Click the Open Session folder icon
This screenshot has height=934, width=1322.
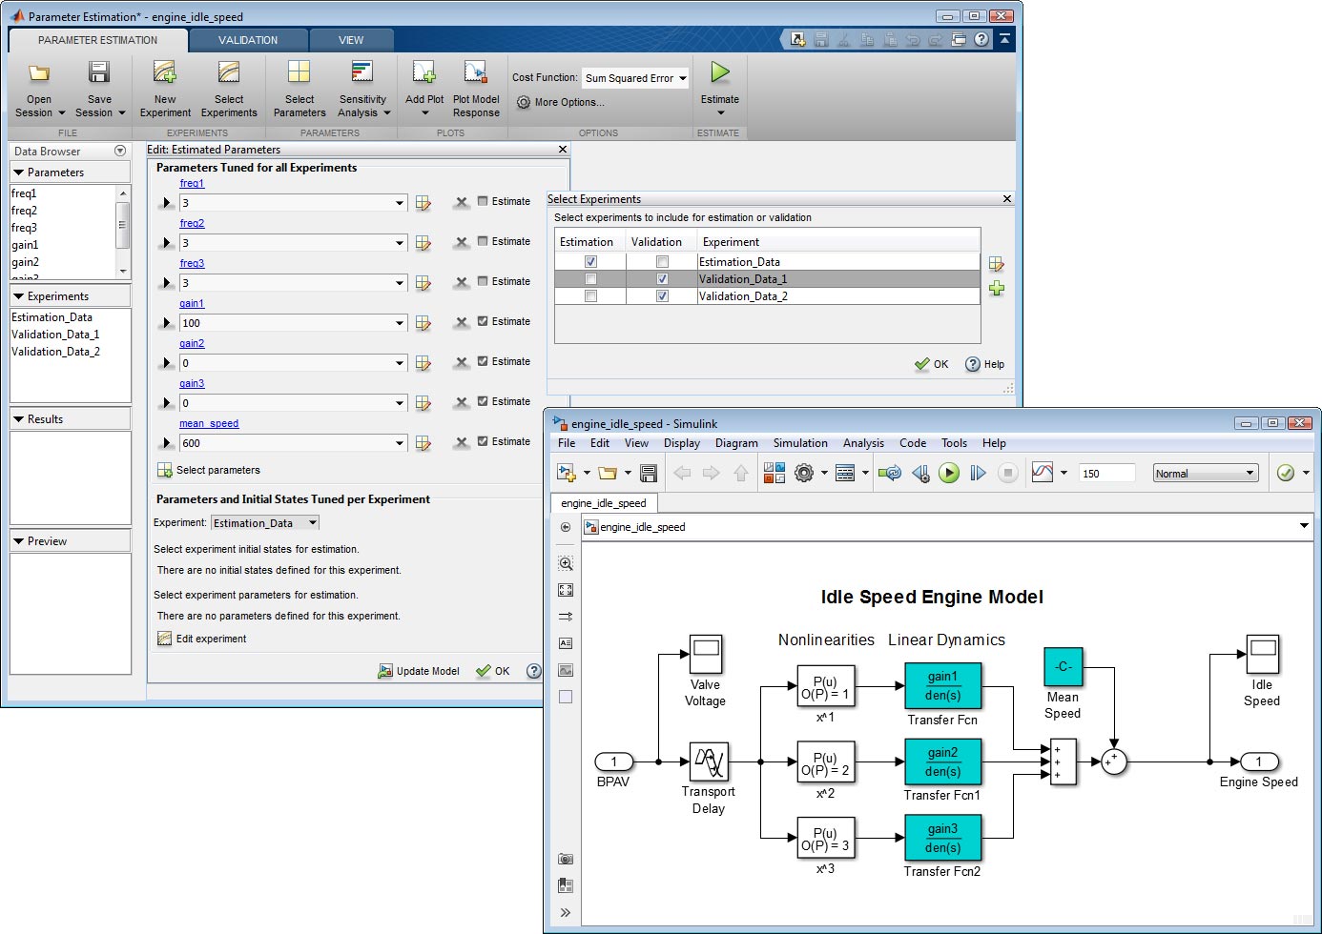point(39,73)
